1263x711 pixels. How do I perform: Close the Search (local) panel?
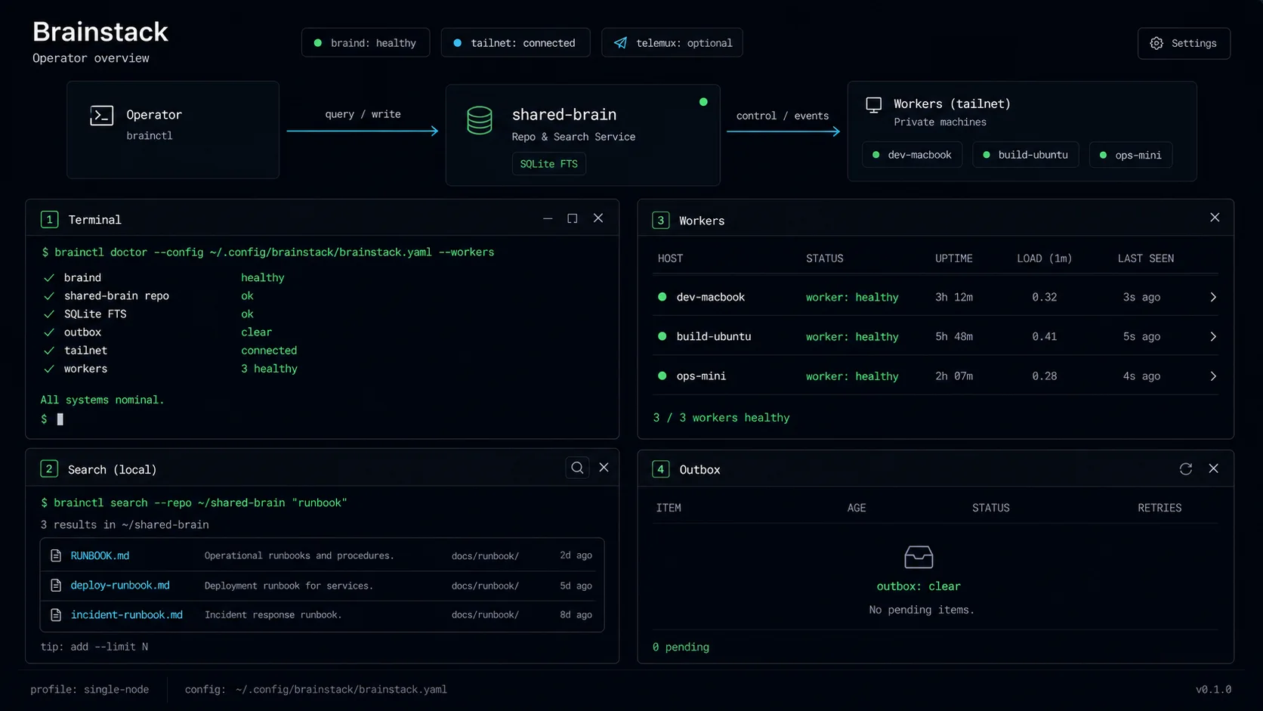coord(604,468)
